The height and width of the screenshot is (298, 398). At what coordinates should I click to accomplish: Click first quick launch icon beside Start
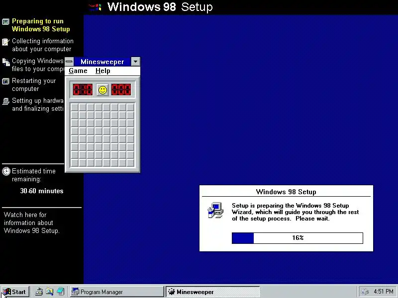tap(39, 292)
